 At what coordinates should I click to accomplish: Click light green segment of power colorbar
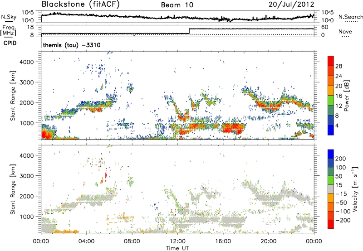click(x=331, y=101)
